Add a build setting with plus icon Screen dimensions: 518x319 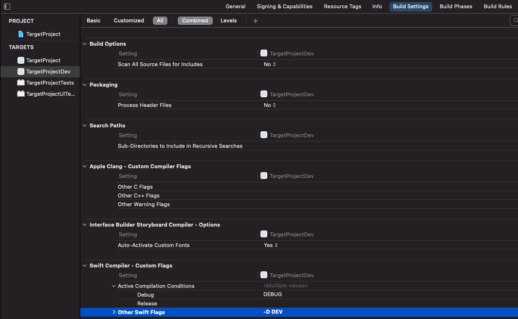[256, 21]
